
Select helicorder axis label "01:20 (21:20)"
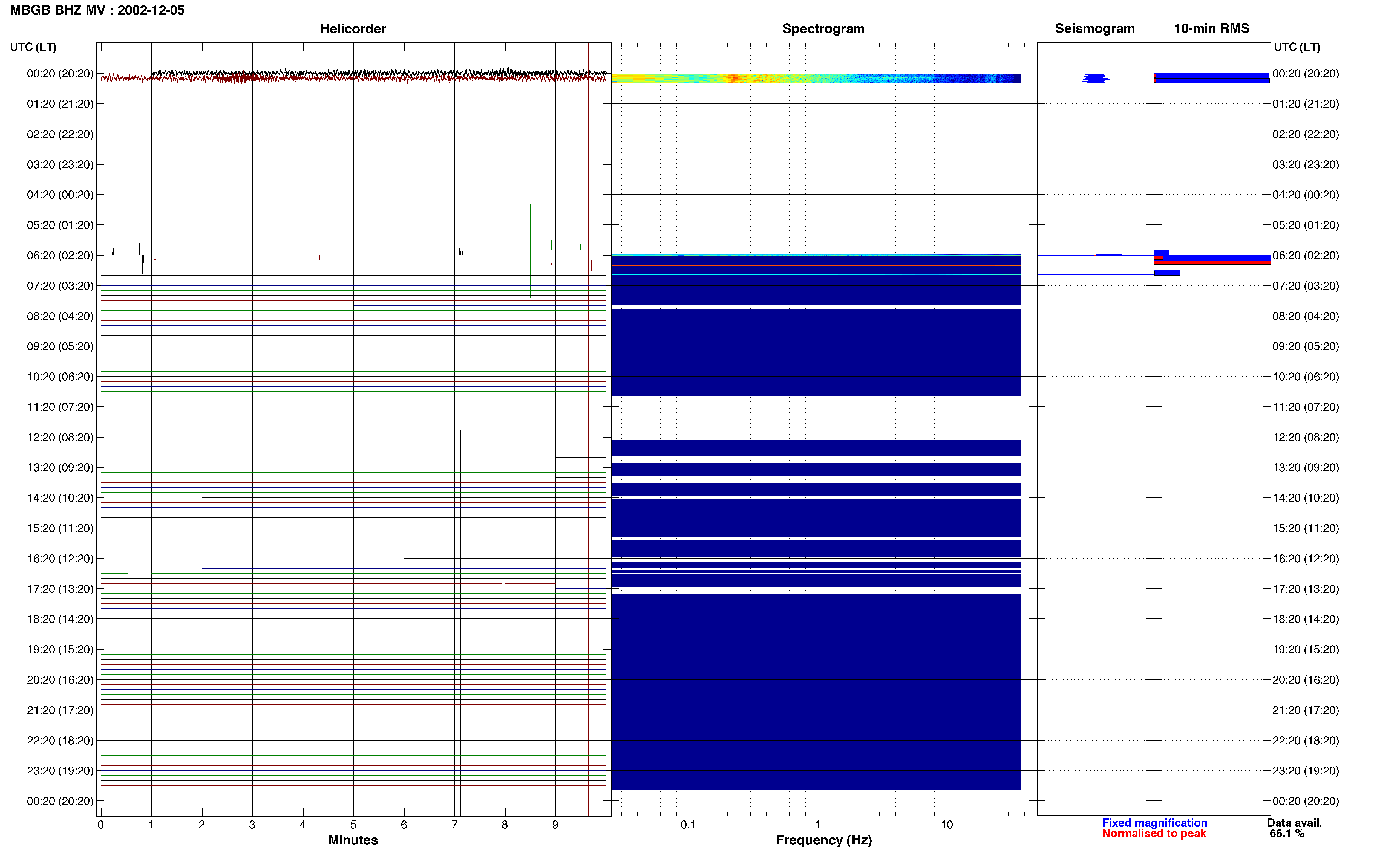click(x=60, y=104)
